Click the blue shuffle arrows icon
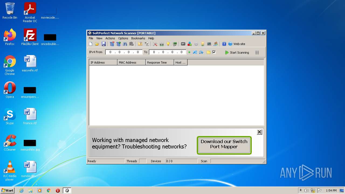Image resolution: width=345 pixels, height=194 pixels. (195, 52)
